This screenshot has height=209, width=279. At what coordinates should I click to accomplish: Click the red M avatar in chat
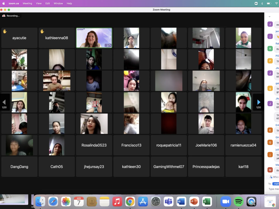click(270, 170)
